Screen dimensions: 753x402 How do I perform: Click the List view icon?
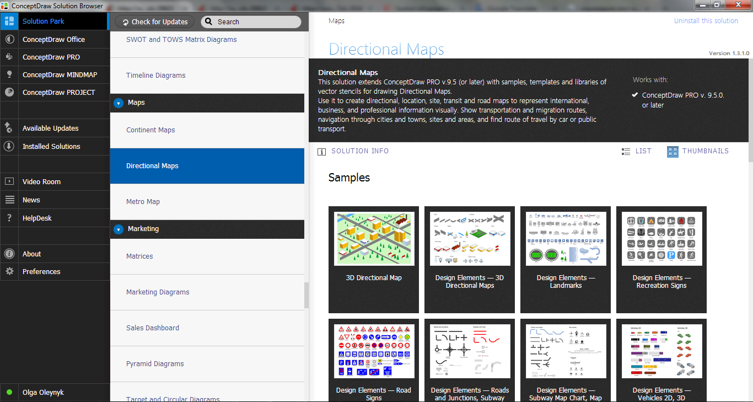point(626,151)
